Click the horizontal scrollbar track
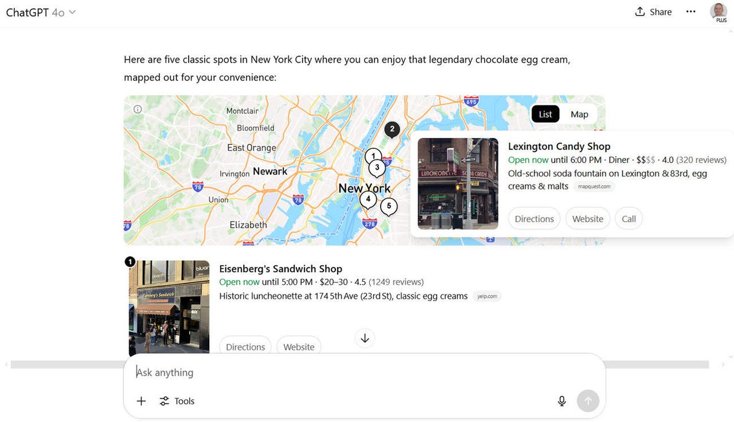The width and height of the screenshot is (734, 422). (x=360, y=365)
